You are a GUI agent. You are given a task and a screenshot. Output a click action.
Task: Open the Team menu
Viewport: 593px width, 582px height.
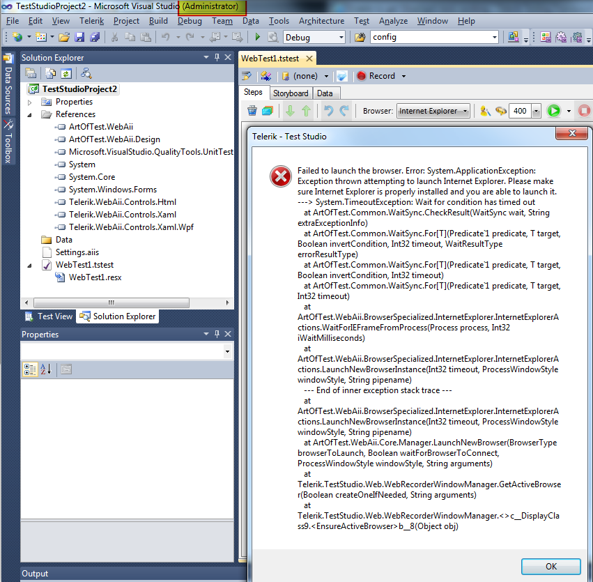[x=222, y=21]
